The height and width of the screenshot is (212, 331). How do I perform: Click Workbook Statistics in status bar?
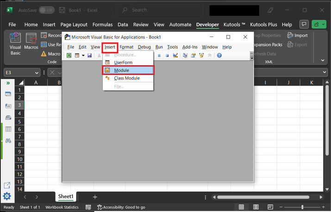tap(62, 207)
